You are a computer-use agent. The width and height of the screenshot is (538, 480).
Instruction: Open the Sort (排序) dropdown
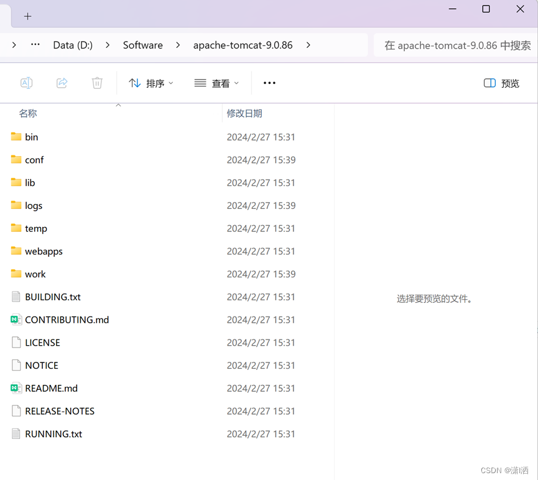(x=151, y=83)
